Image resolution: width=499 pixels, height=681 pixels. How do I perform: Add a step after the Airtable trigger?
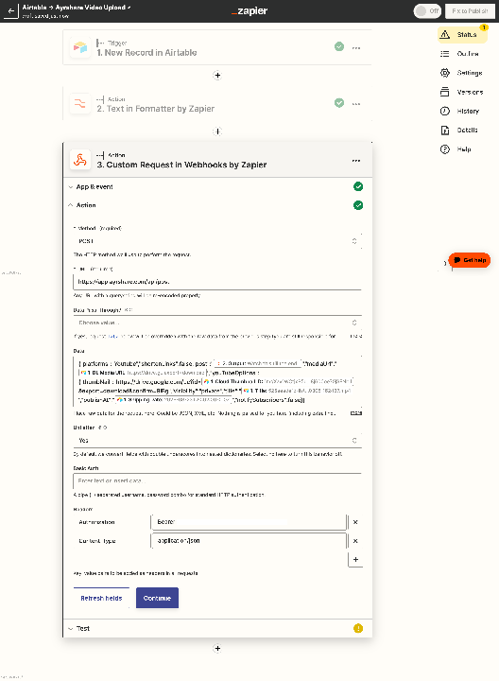click(x=217, y=76)
